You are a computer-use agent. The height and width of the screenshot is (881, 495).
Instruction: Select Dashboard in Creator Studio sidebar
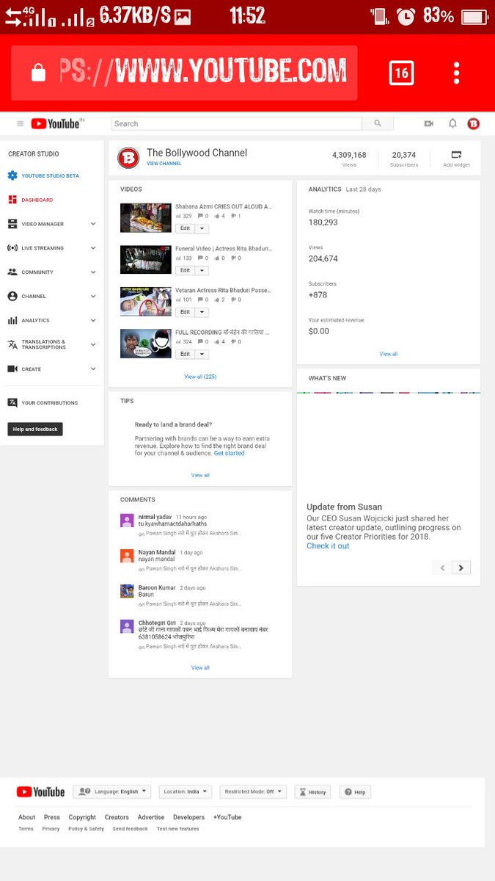[37, 200]
